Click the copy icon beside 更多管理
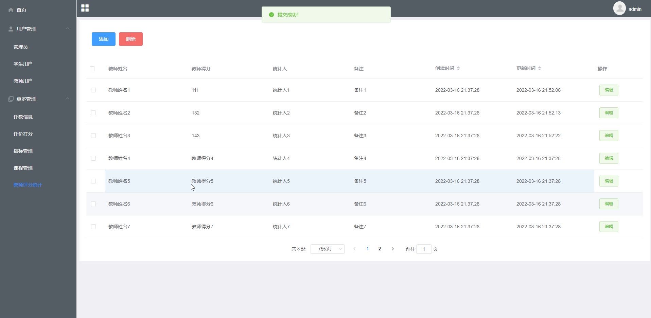This screenshot has width=651, height=318. 11,99
